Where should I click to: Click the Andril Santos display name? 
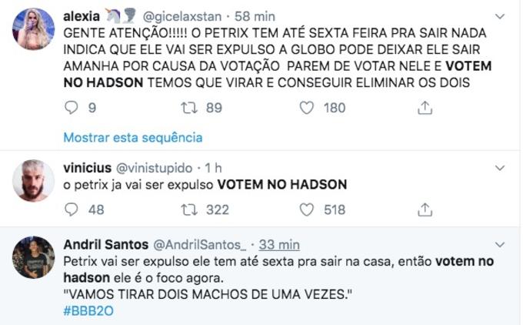pyautogui.click(x=106, y=245)
